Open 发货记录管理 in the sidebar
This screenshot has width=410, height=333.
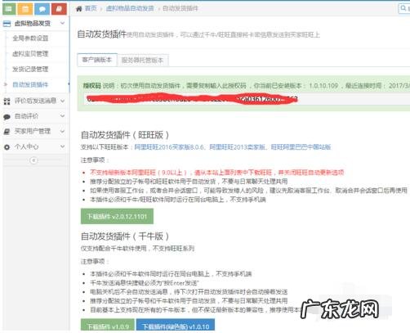coord(30,70)
